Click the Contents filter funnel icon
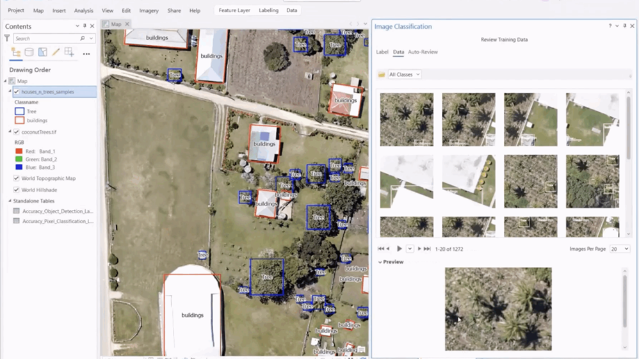Screen dimensions: 639x359 click(x=7, y=38)
